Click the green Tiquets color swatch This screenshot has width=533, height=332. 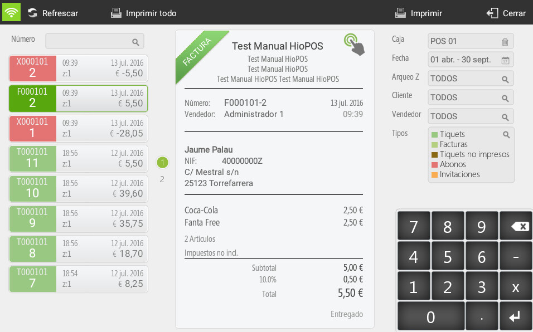pos(435,135)
